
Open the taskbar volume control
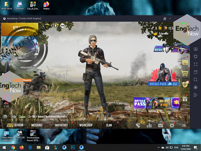click(167, 148)
